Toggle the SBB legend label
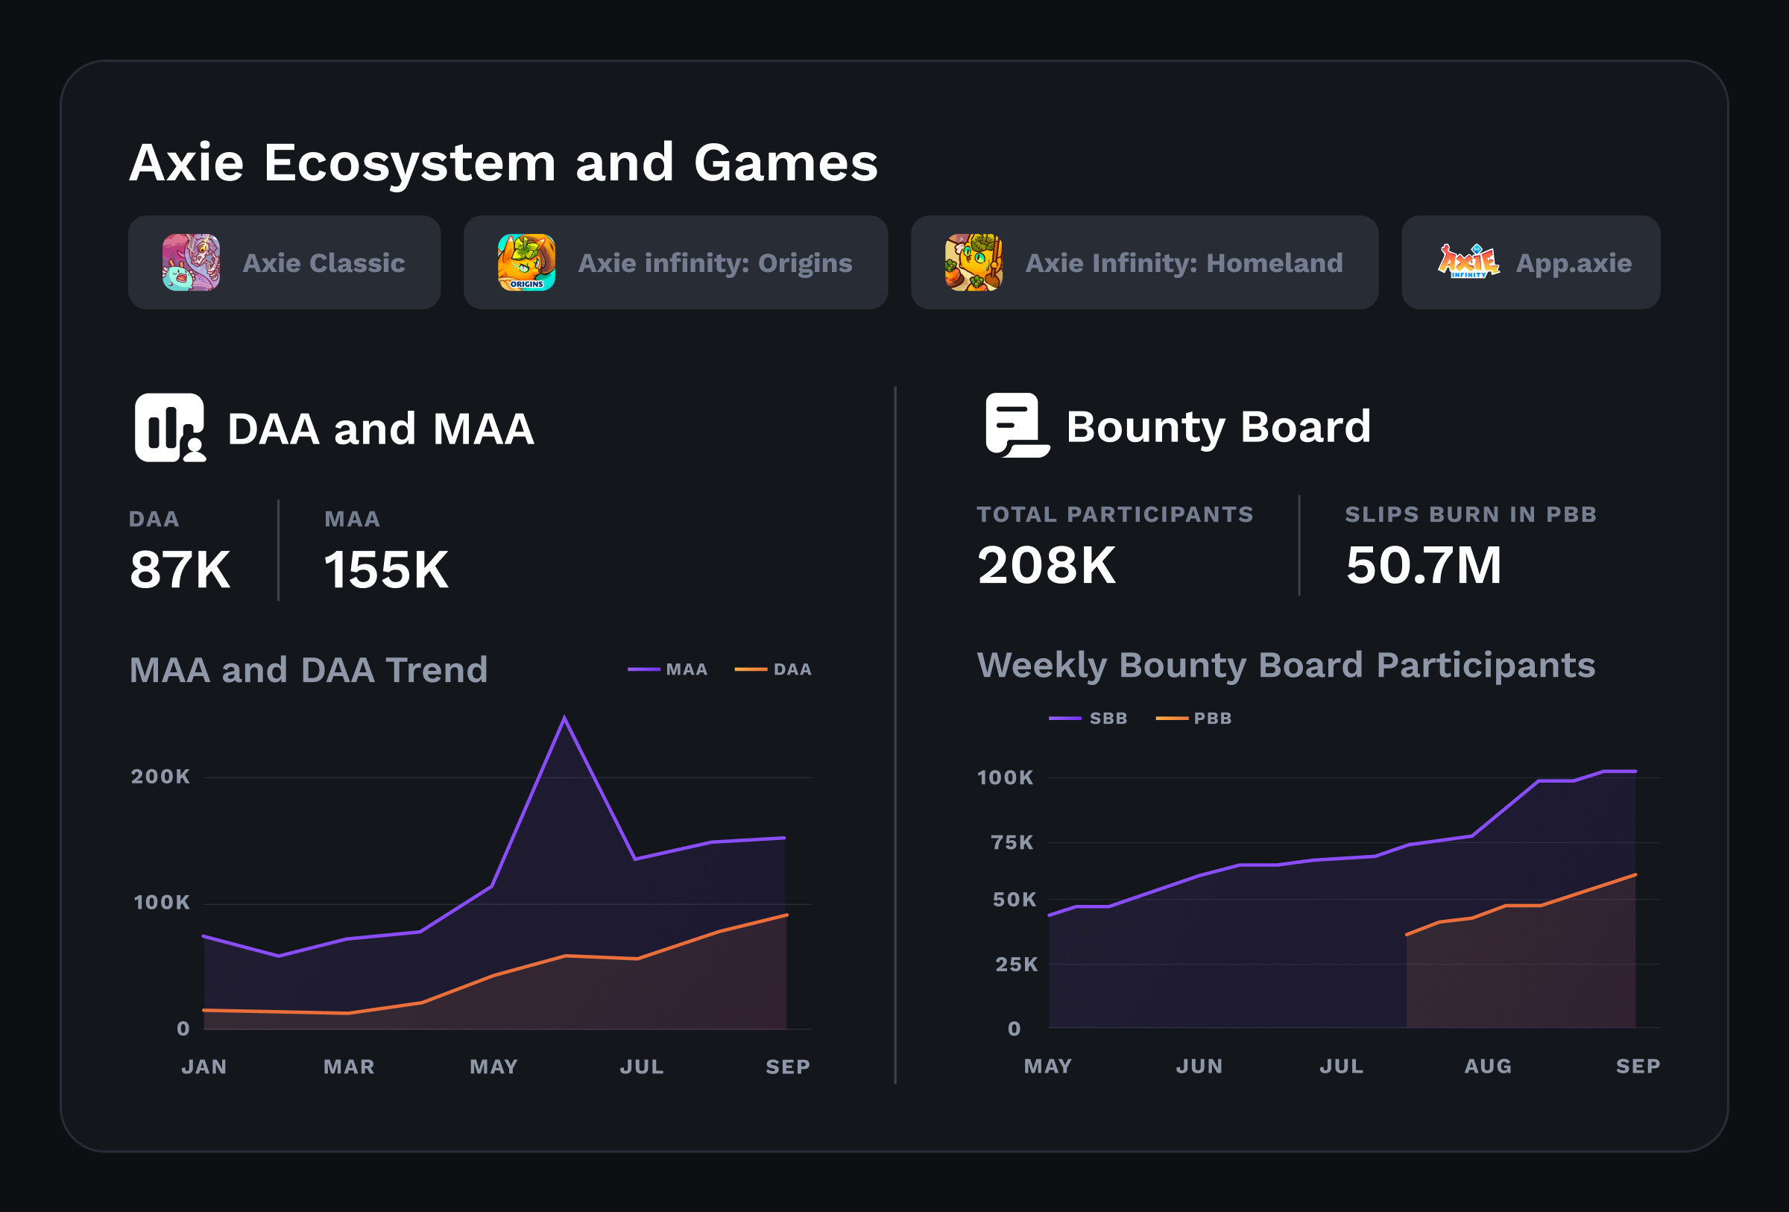 pos(1108,719)
